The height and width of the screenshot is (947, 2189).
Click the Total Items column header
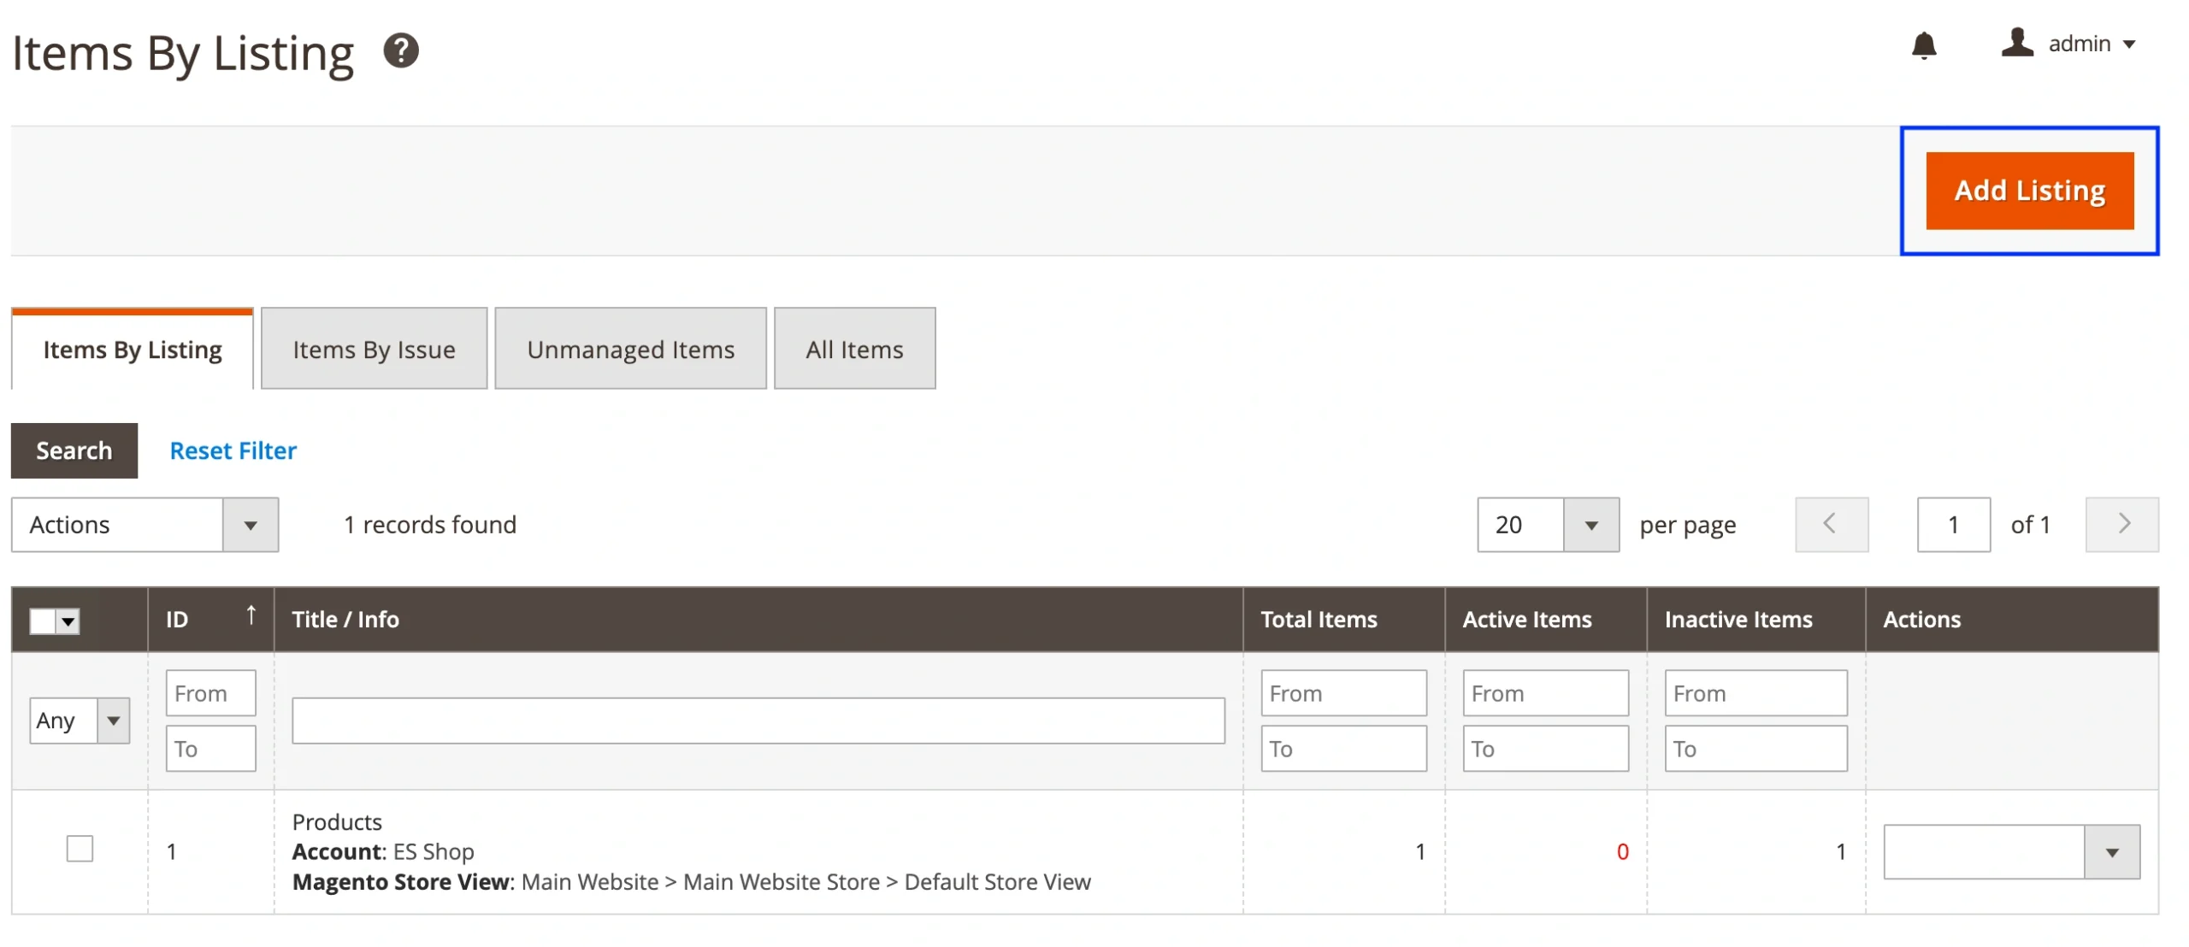[x=1318, y=620]
